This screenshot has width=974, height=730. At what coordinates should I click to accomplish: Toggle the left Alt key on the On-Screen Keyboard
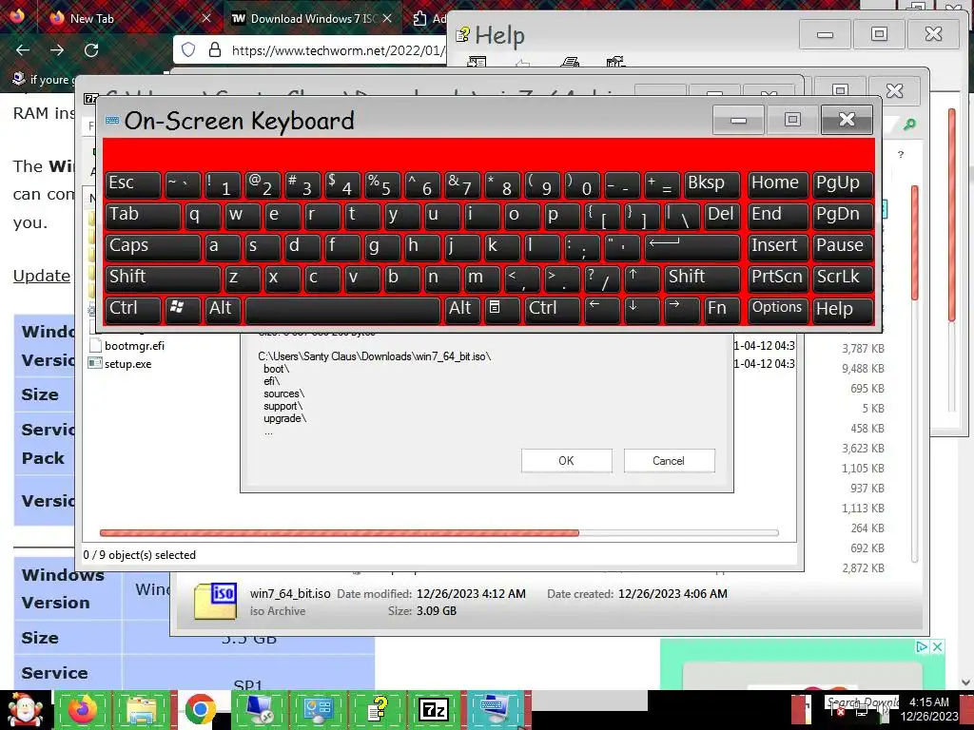[223, 310]
